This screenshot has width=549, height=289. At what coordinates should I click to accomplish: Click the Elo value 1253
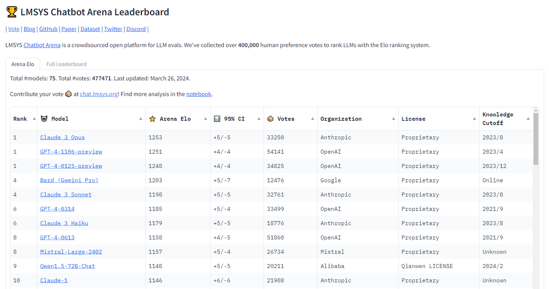156,137
